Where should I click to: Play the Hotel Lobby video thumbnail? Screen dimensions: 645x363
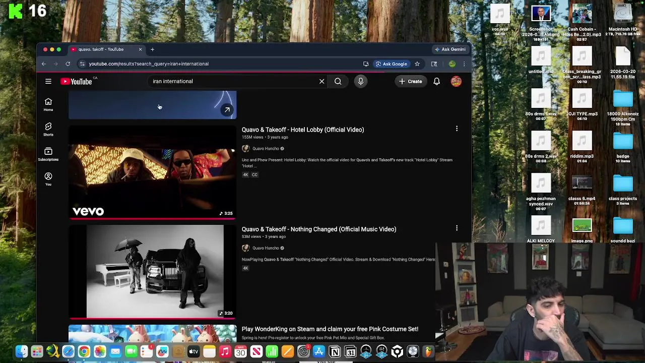152,172
